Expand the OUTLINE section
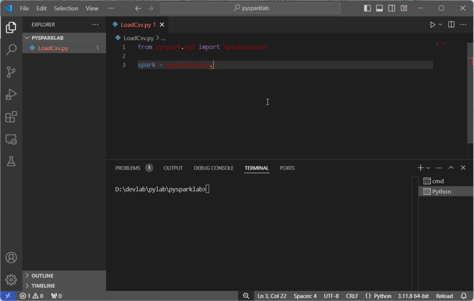 [42, 275]
